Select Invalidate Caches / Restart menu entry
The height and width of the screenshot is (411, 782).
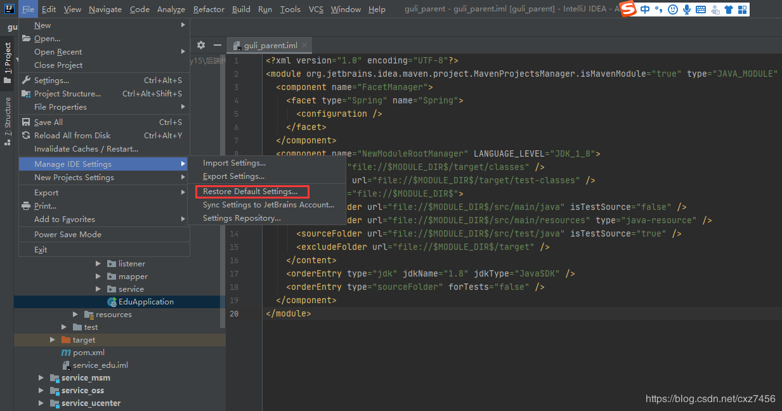point(86,148)
